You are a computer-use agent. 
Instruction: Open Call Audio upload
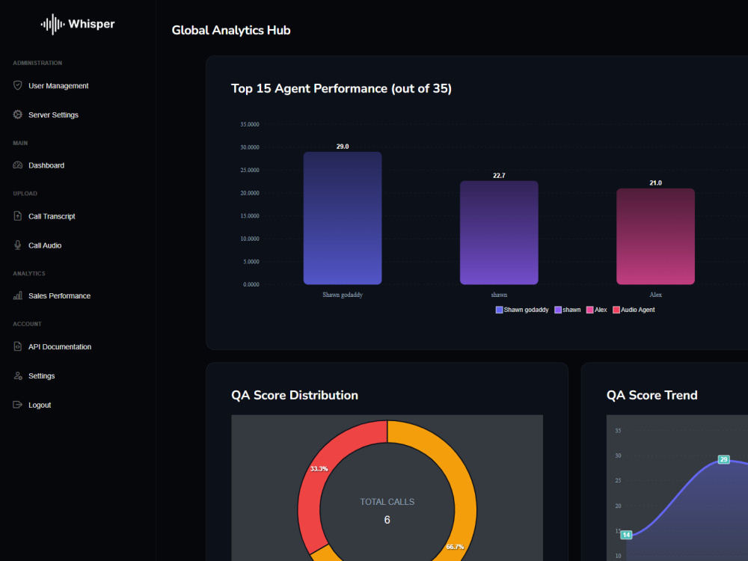[x=45, y=245]
